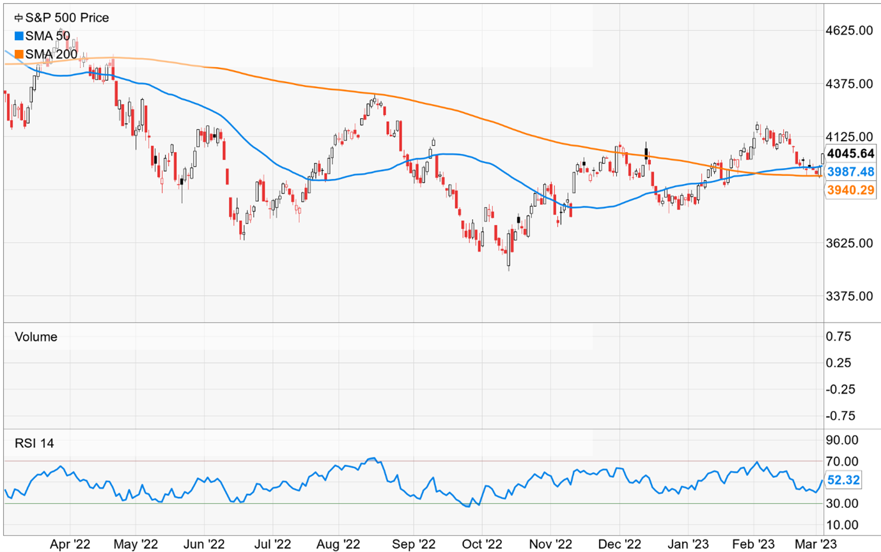This screenshot has width=881, height=552.
Task: Click the Jul '22 date axis label
Action: point(273,544)
